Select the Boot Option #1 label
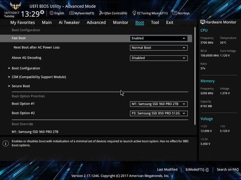This screenshot has height=180, width=241. (x=23, y=104)
